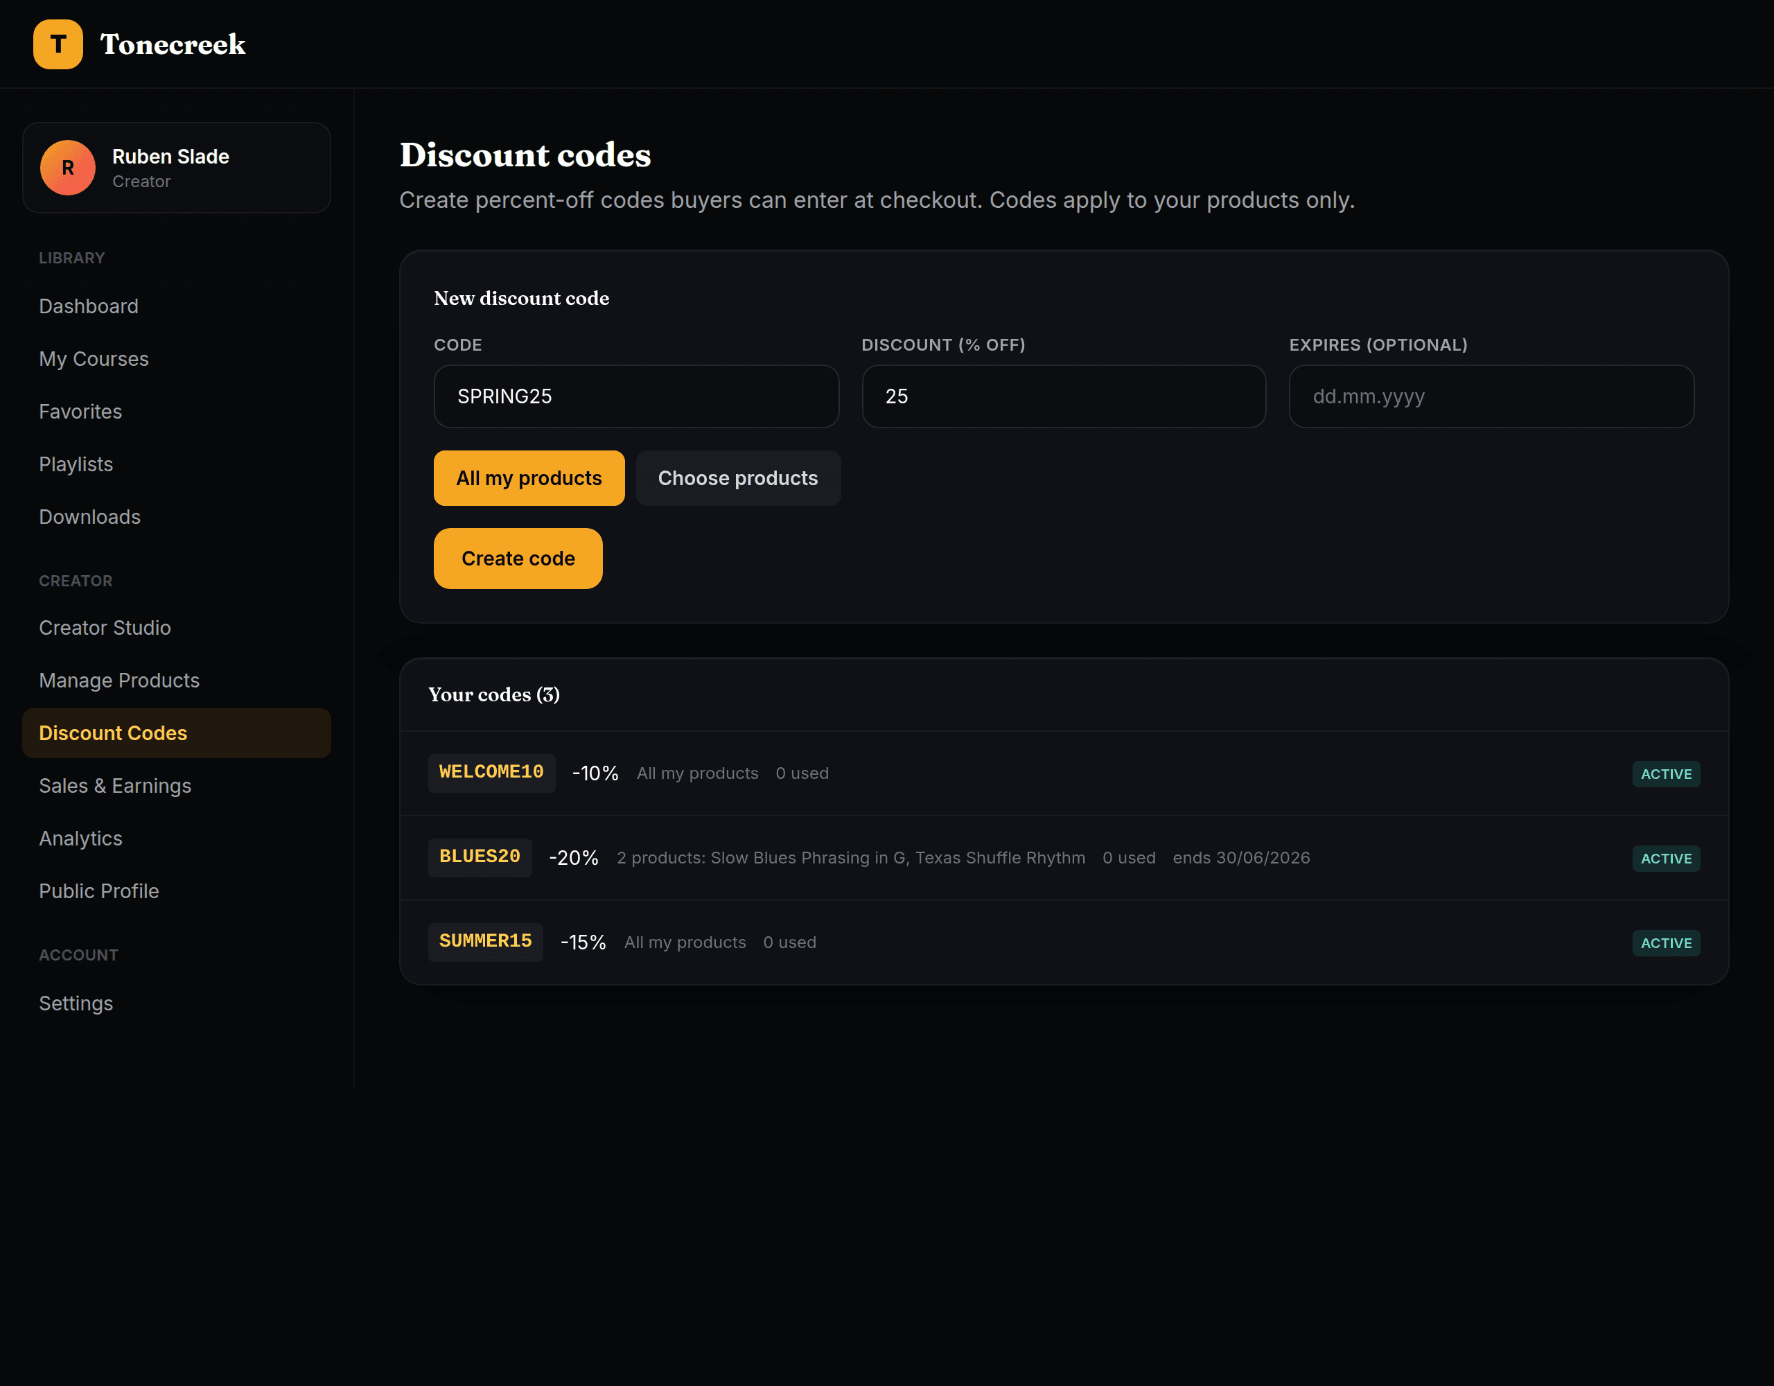Screen dimensions: 1774x1386
Task: Open Manage Products in sidebar
Action: click(x=176, y=681)
